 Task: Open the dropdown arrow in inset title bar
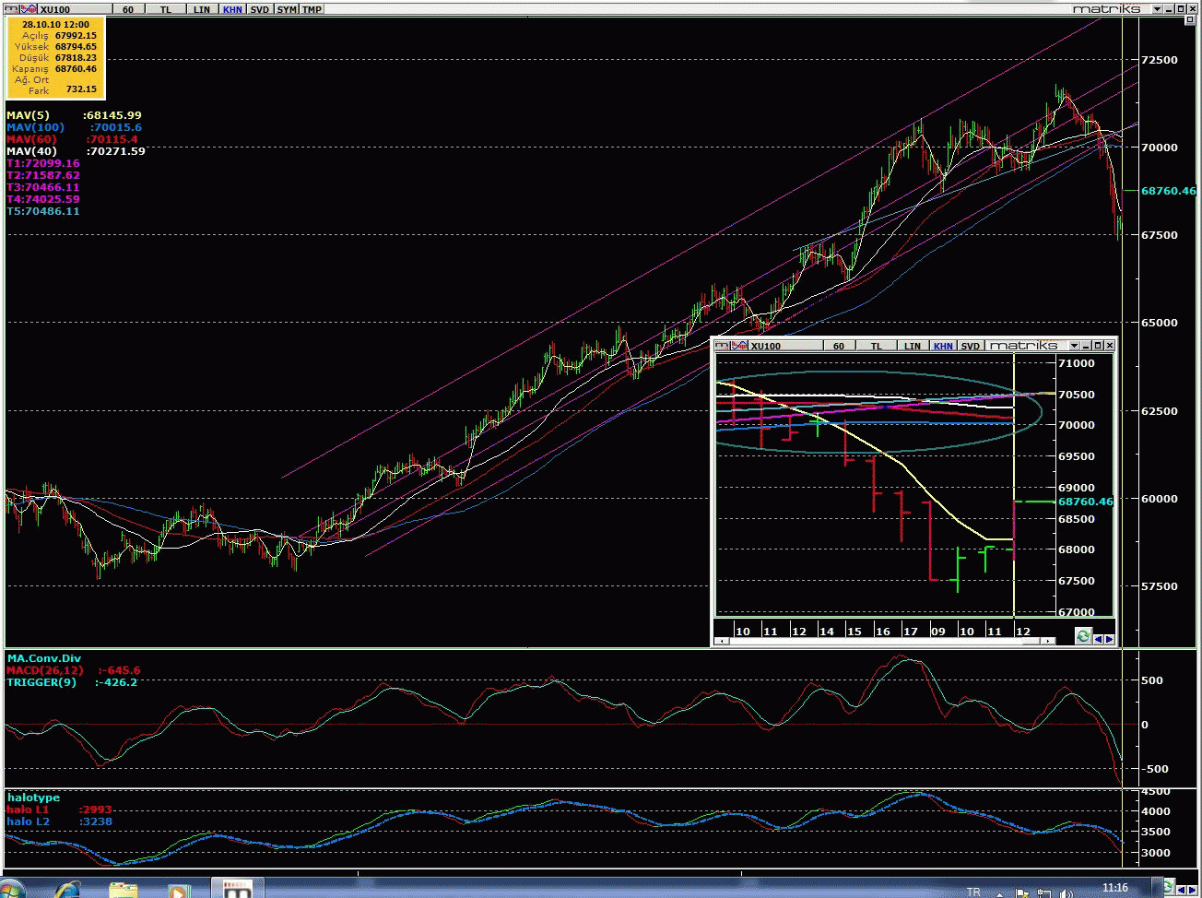pos(1073,346)
